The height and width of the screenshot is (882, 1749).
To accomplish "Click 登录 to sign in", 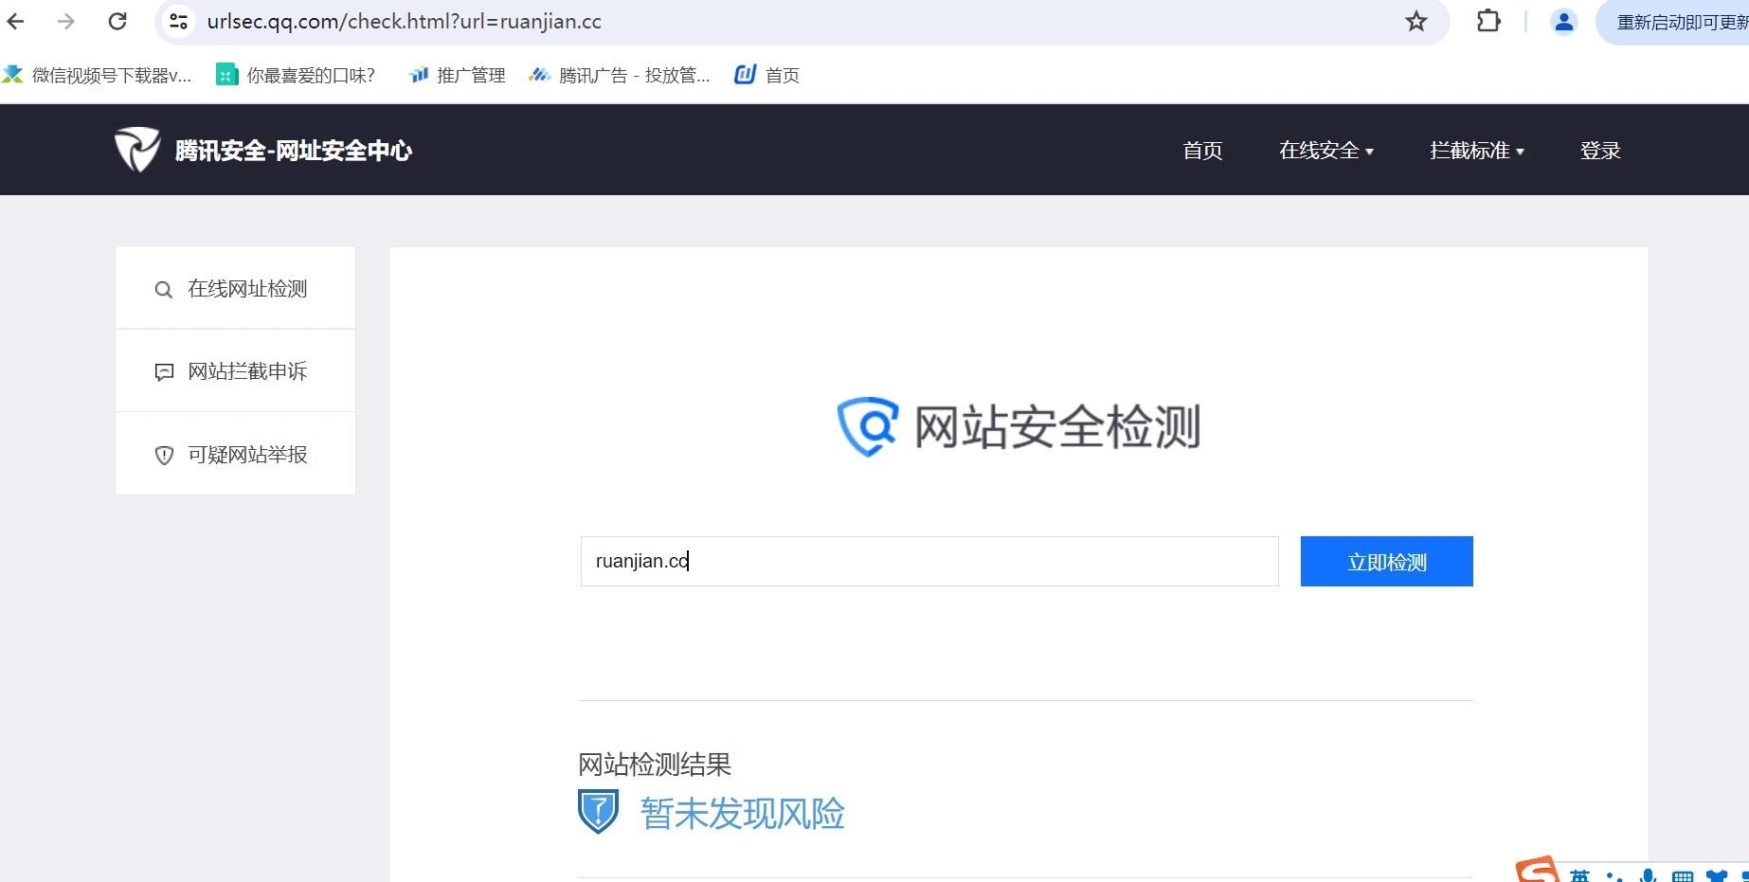I will tap(1600, 151).
